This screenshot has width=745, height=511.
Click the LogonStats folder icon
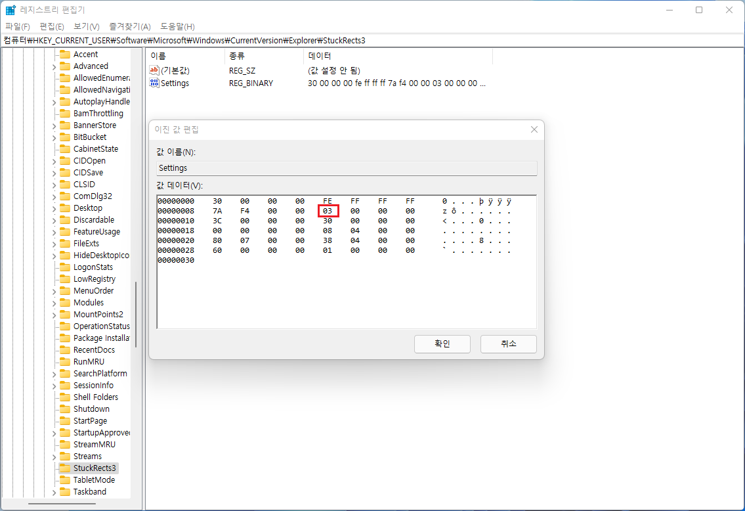coord(64,267)
